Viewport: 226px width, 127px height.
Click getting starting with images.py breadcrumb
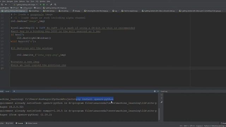pyautogui.click(x=55, y=8)
